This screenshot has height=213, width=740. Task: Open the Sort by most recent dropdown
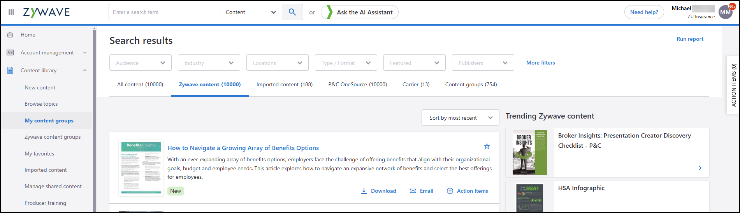461,117
